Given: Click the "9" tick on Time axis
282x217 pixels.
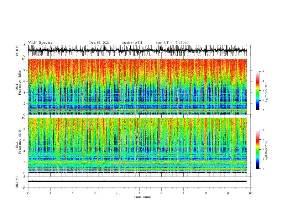Looking at the screenshot, I should (x=228, y=193).
